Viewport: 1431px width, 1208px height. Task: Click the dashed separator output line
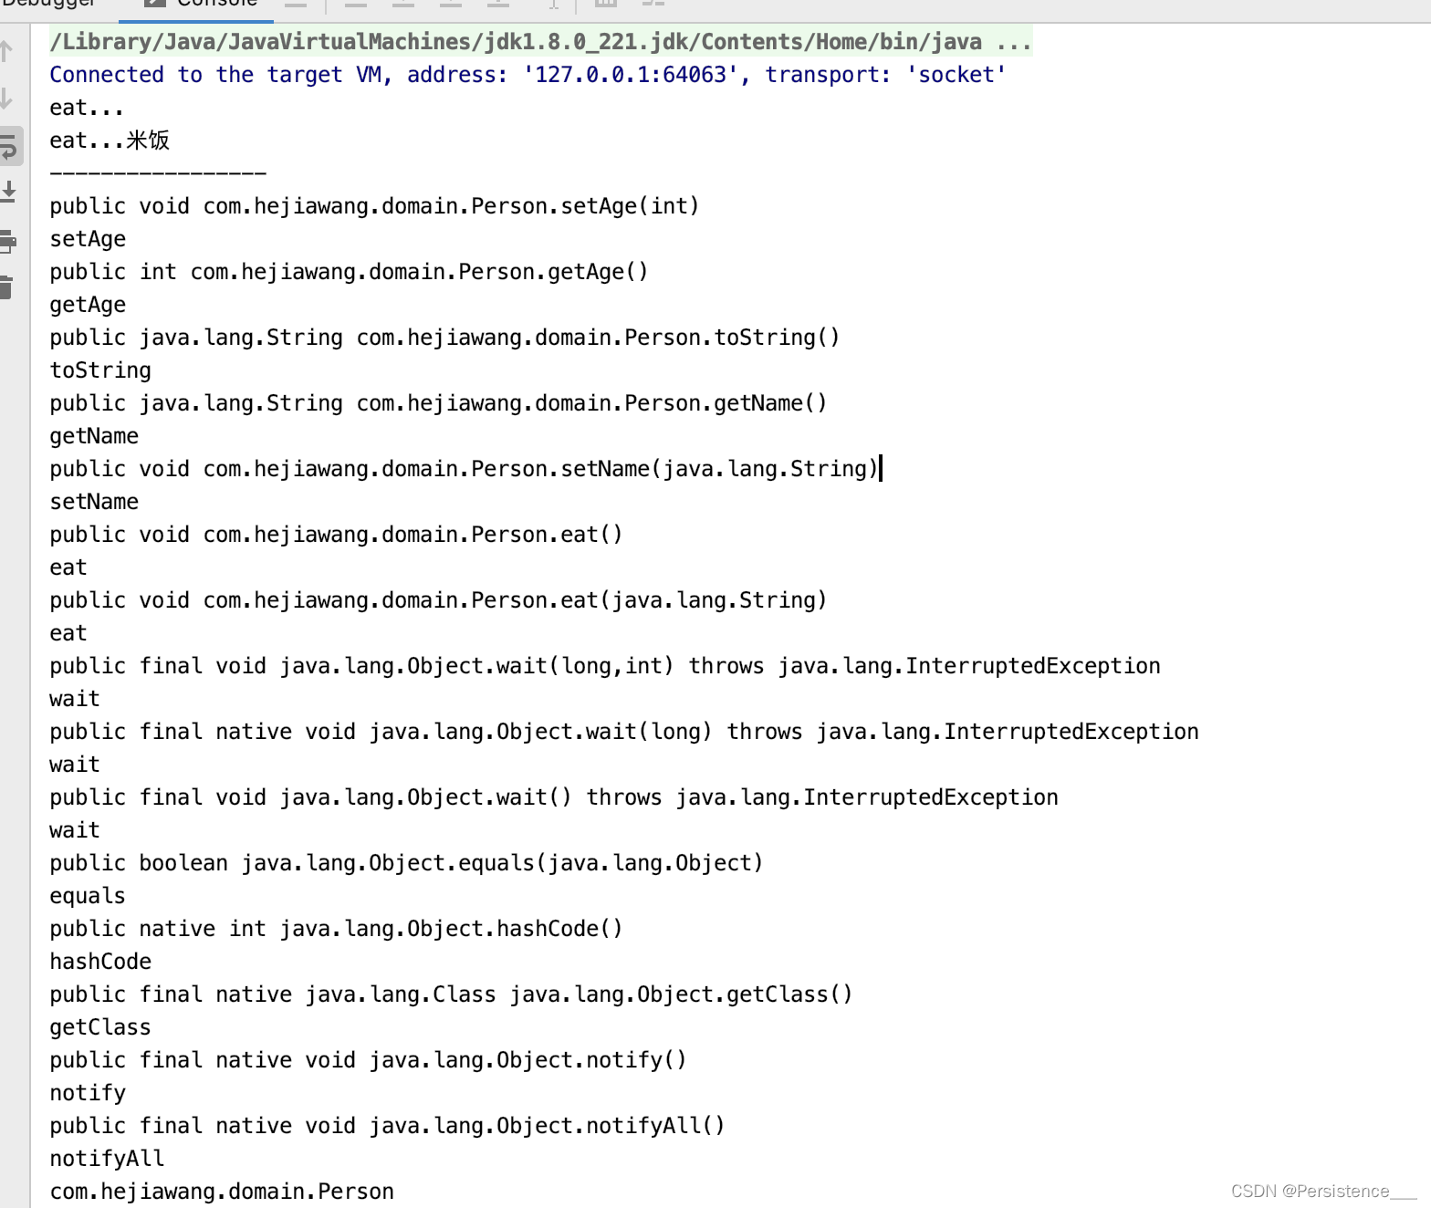click(158, 172)
